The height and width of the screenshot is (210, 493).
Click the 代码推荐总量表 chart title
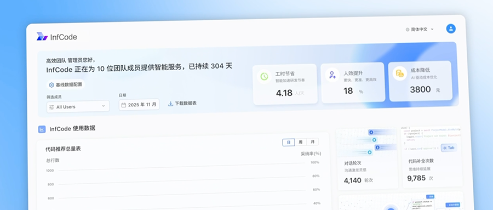click(63, 149)
